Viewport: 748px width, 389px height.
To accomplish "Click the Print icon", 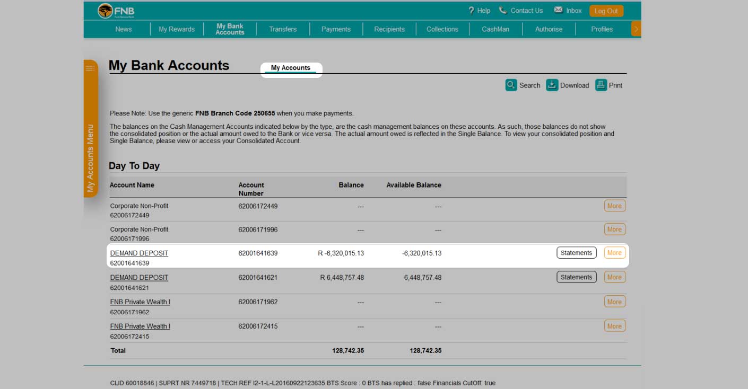I will pos(601,85).
